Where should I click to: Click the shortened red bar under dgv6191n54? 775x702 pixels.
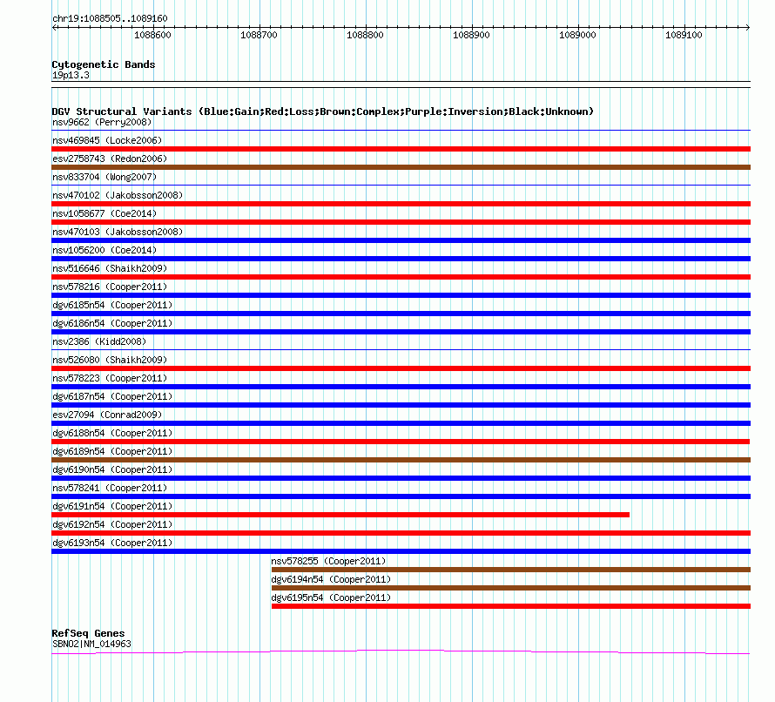[x=340, y=515]
